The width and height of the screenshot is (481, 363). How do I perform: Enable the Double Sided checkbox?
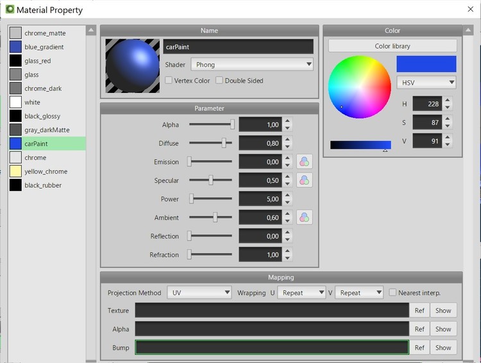219,80
